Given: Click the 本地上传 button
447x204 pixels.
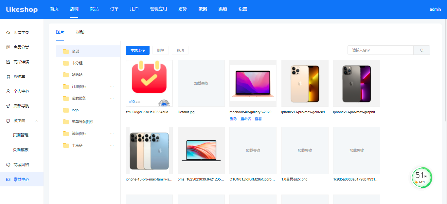Looking at the screenshot, I should coord(137,50).
